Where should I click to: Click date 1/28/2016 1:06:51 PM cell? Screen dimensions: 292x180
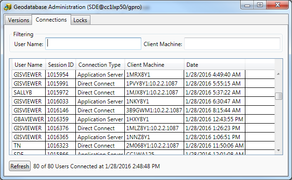(x=215, y=137)
